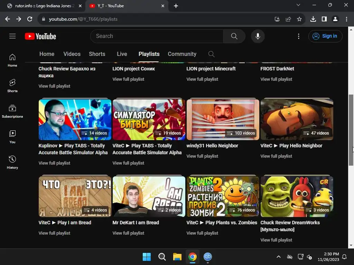
Task: Close the rutor.info tab
Action: (x=80, y=6)
